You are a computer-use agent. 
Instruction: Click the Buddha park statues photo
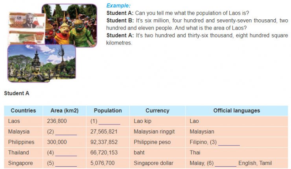pyautogui.click(x=42, y=63)
